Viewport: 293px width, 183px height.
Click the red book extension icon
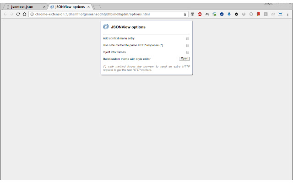(x=258, y=14)
